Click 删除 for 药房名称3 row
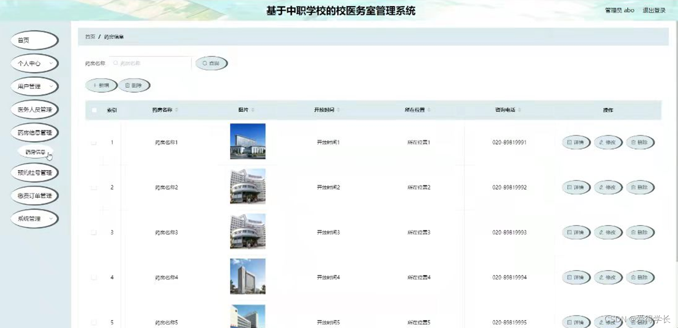Viewport: 678px width, 328px height. tap(640, 232)
